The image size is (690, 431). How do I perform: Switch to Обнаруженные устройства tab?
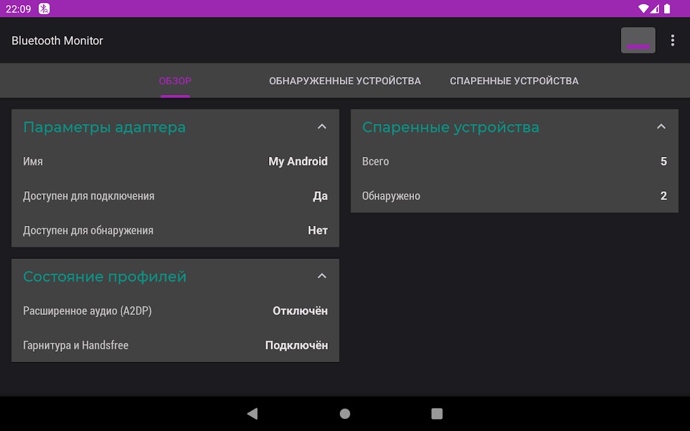coord(345,81)
